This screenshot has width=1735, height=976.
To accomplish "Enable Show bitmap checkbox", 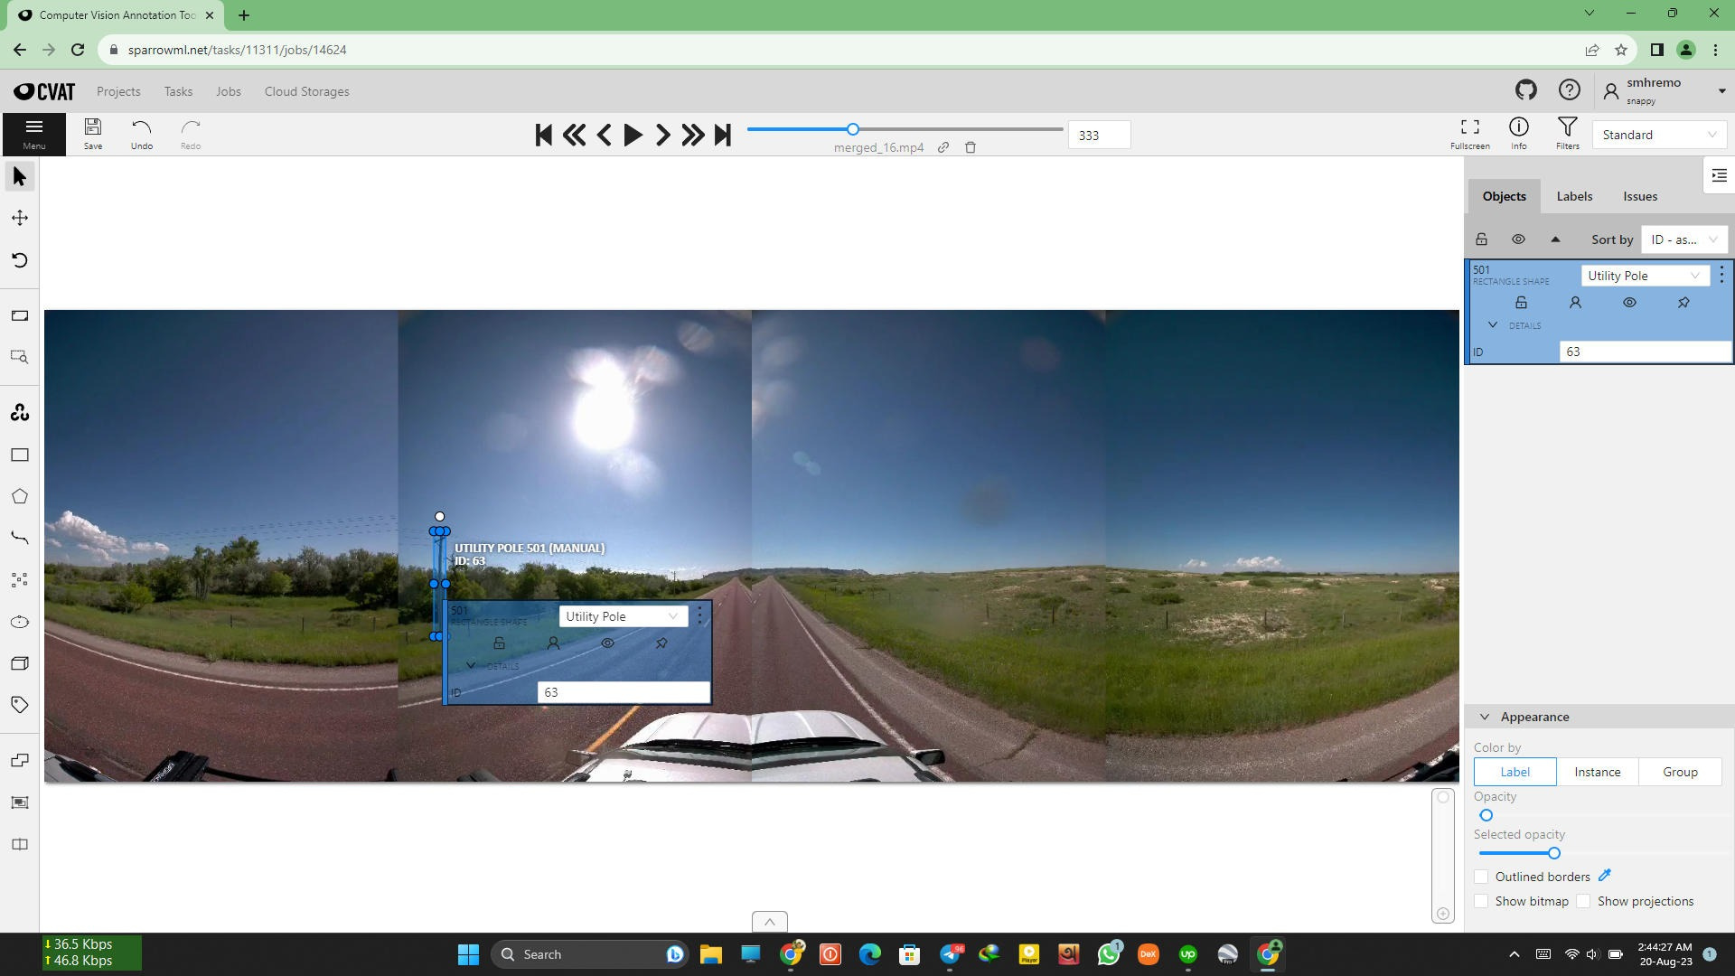I will point(1481,901).
